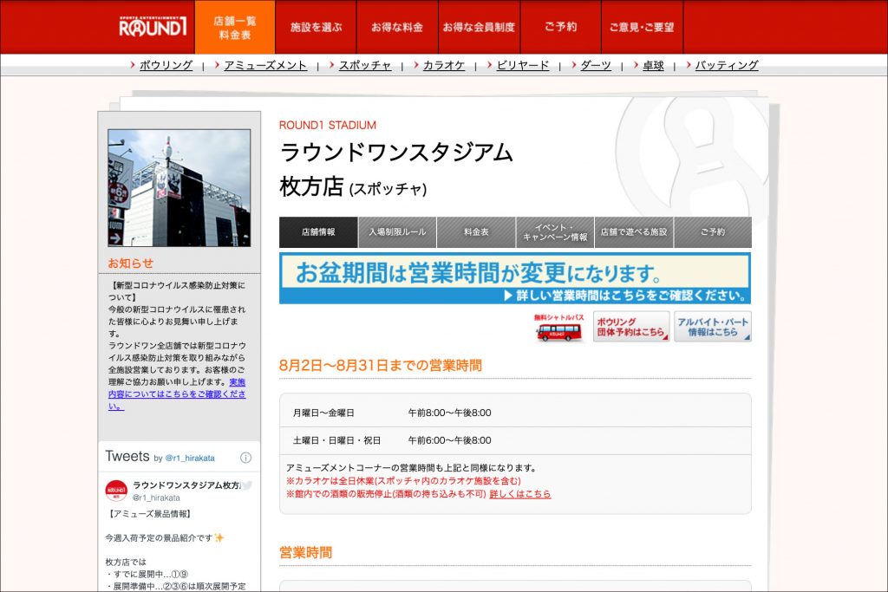Open the free shuttle bus icon link
Viewport: 888px width, 592px height.
559,327
